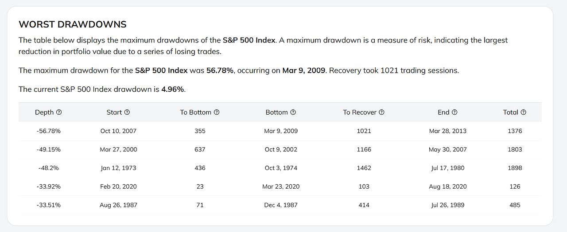Click the Total column header label
The width and height of the screenshot is (567, 232).
(x=510, y=112)
